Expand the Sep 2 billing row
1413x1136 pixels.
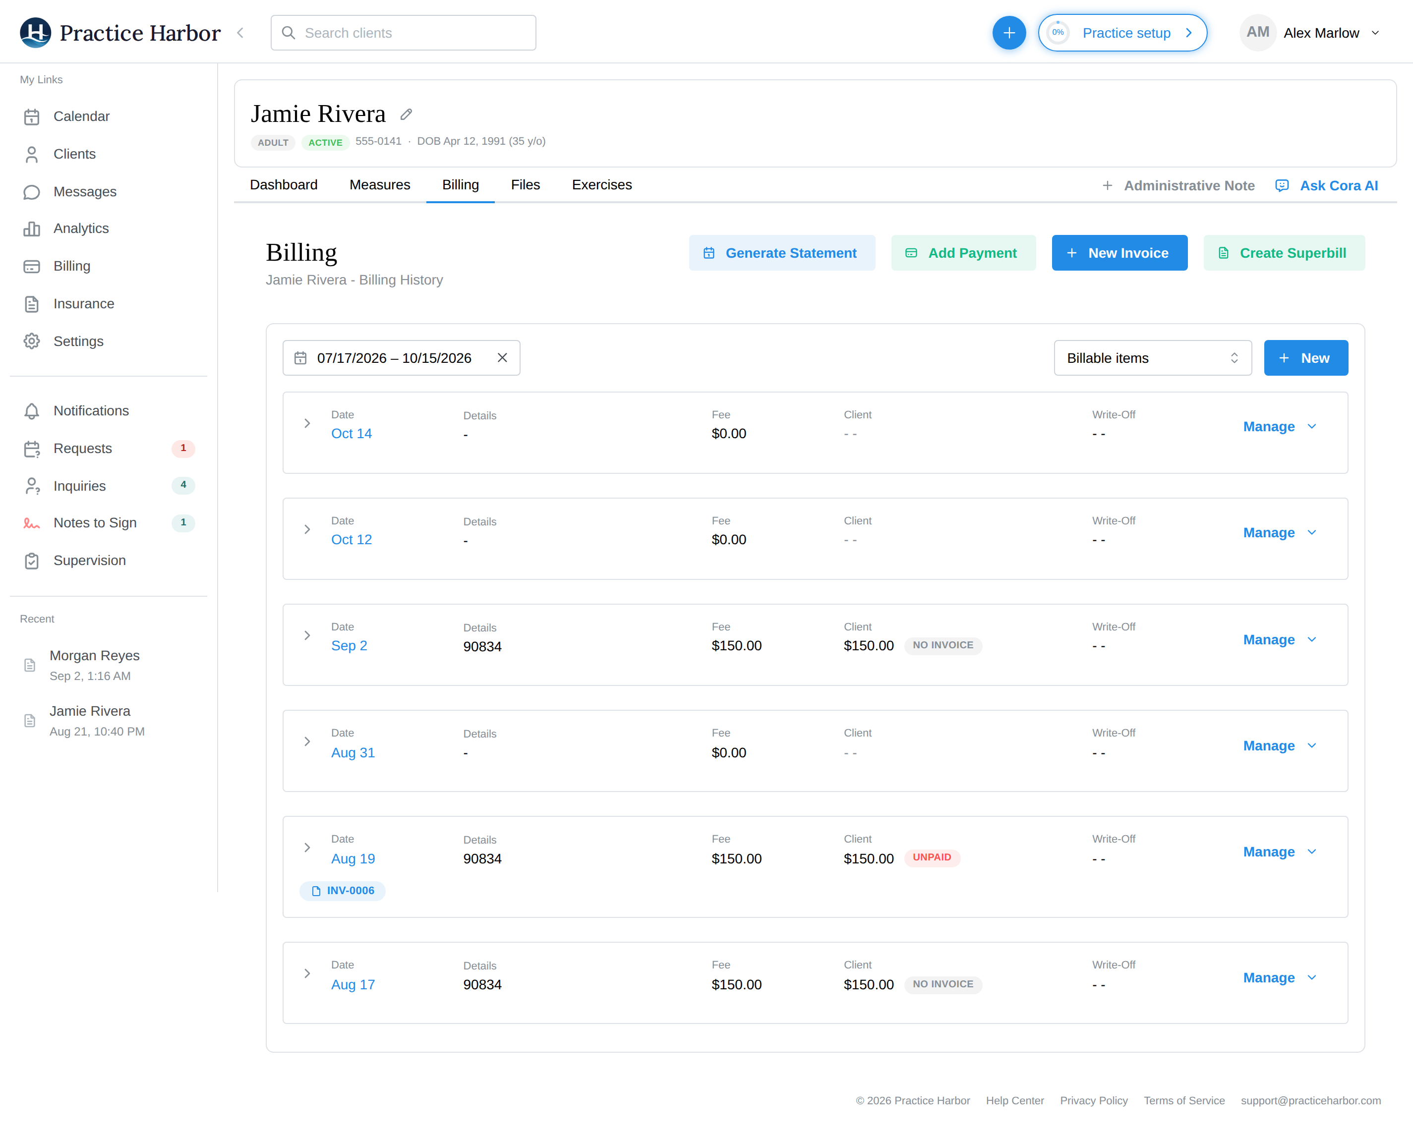pos(307,636)
